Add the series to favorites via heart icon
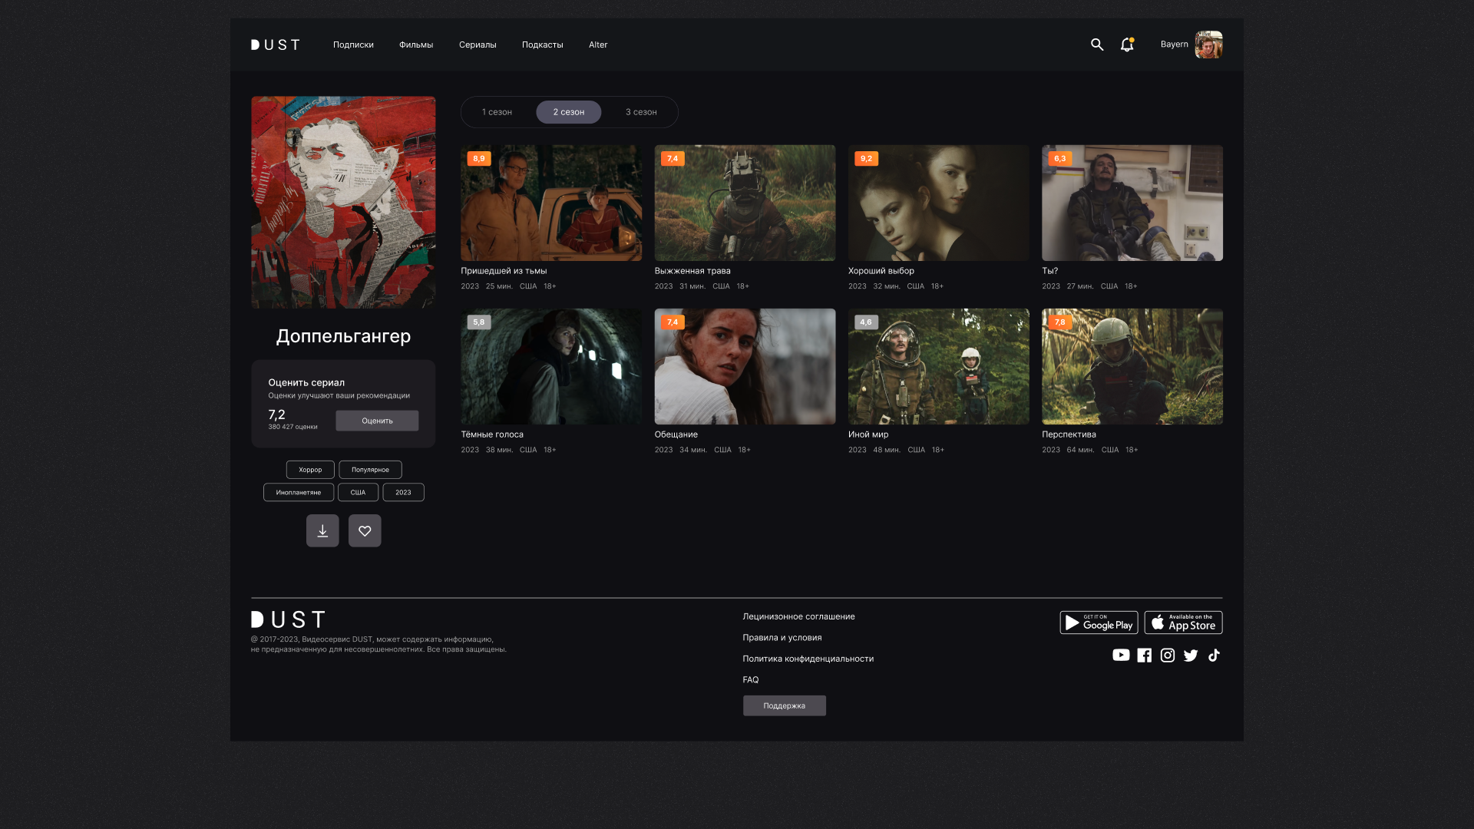Screen dimensions: 1474x829 click(365, 530)
